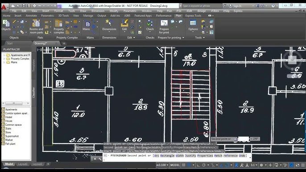
Task: Toggle isolate objects icon in status bar
Action: coord(285,165)
